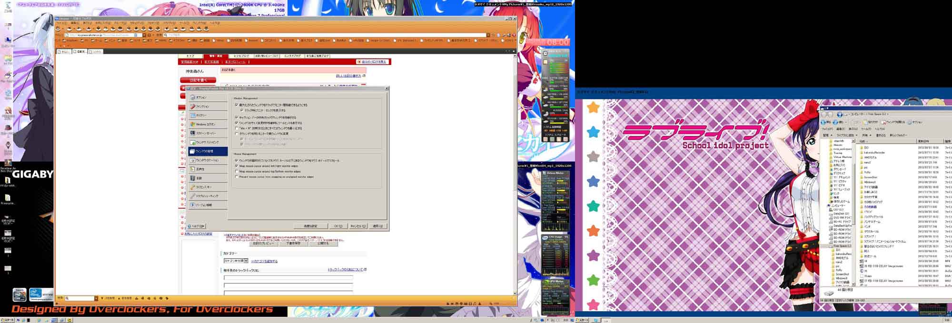Select コンピューター in the Explorer navigation tree
Screen dimensions: 952x323
[x=838, y=206]
